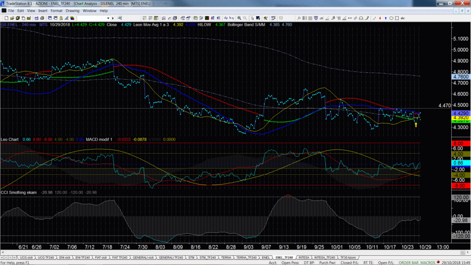
Task: Switch to the TERNA tab
Action: (x=226, y=258)
